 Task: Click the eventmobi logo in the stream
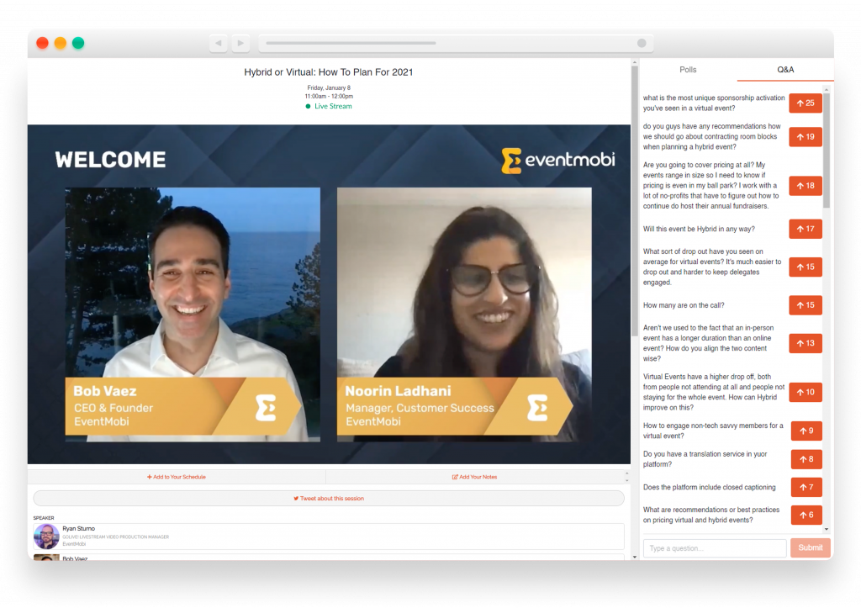tap(558, 161)
